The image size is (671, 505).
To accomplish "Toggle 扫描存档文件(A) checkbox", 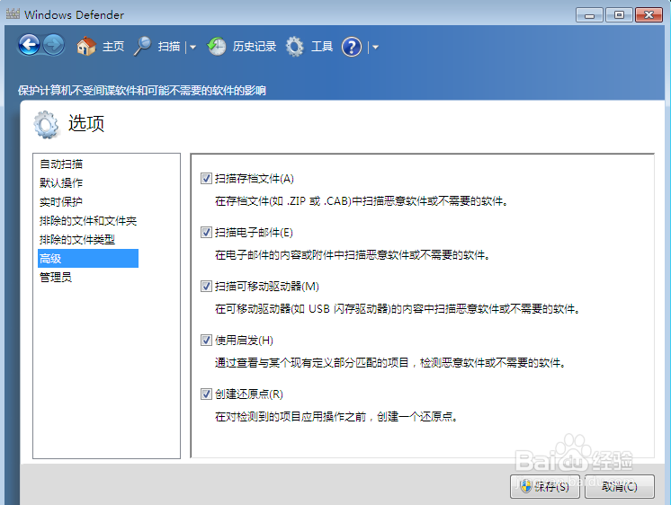I will pyautogui.click(x=206, y=178).
